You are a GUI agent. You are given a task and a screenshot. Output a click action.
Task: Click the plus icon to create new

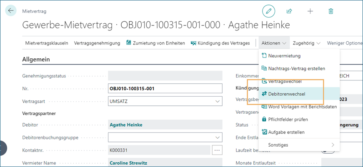[310, 11]
